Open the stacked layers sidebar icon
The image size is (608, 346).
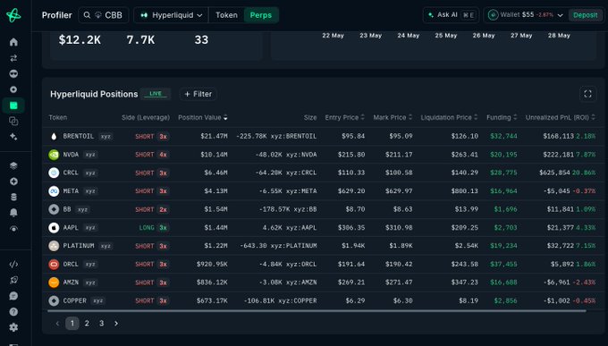pos(13,165)
